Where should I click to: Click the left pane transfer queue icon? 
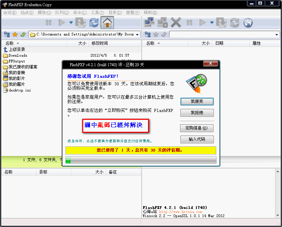[x=80, y=23]
